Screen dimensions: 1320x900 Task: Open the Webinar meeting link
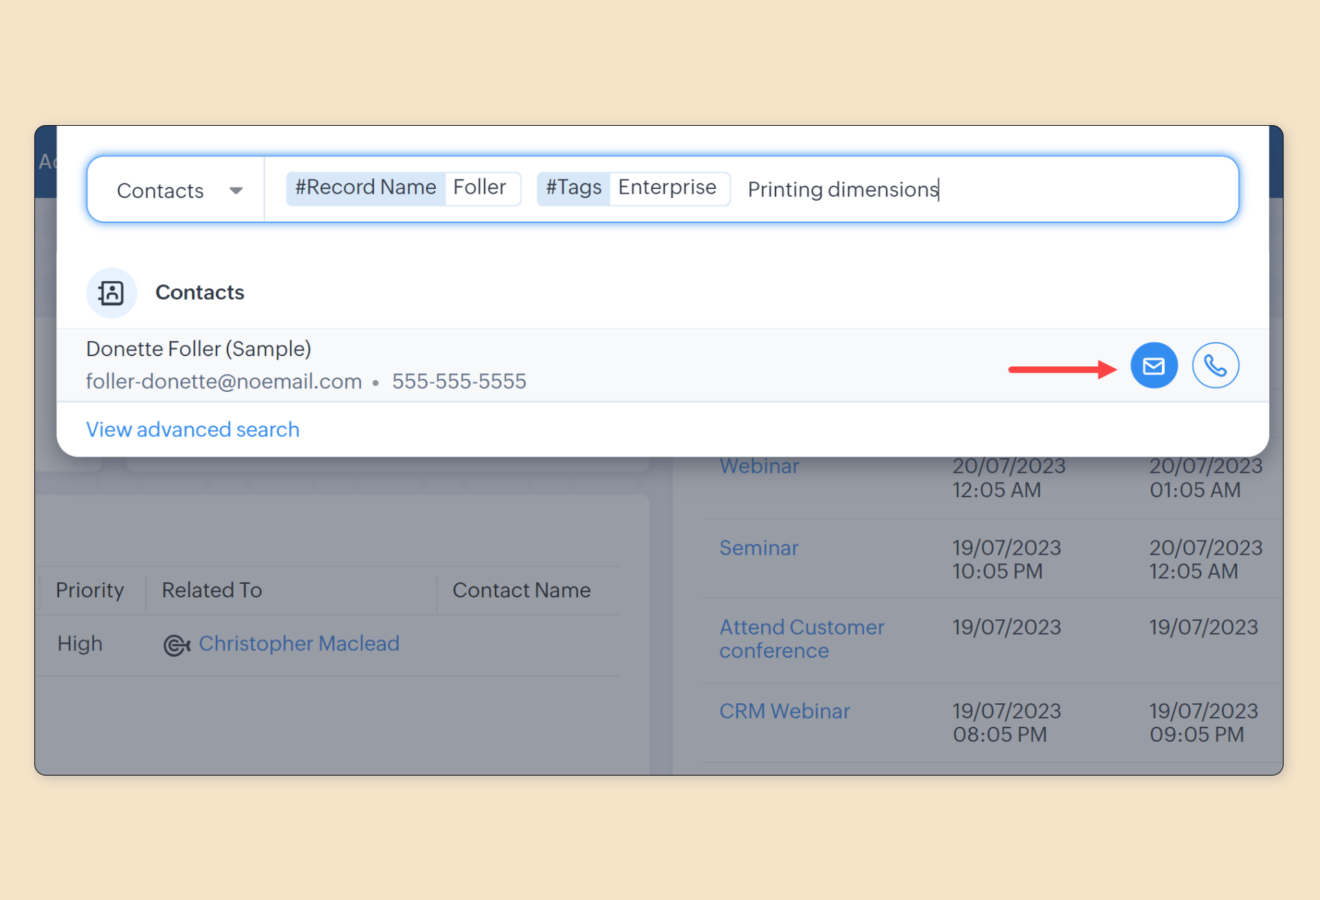[x=759, y=466]
